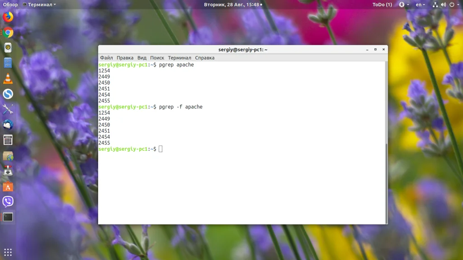Screen dimensions: 463x260
Task: Open the en keyboard layout dropdown
Action: [x=420, y=5]
